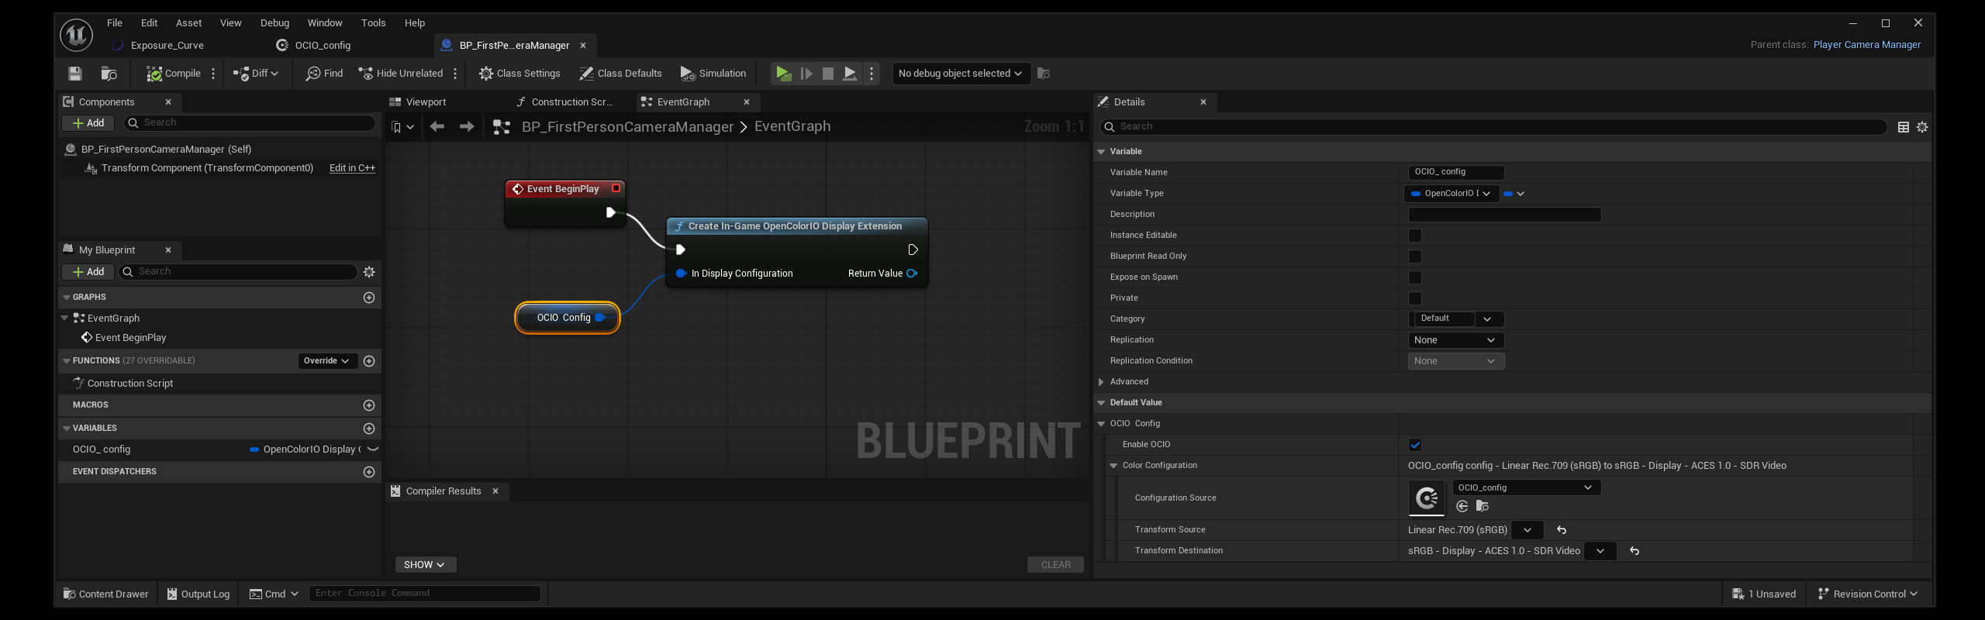Image resolution: width=1985 pixels, height=620 pixels.
Task: Click the debug object locate icon
Action: click(x=1044, y=74)
